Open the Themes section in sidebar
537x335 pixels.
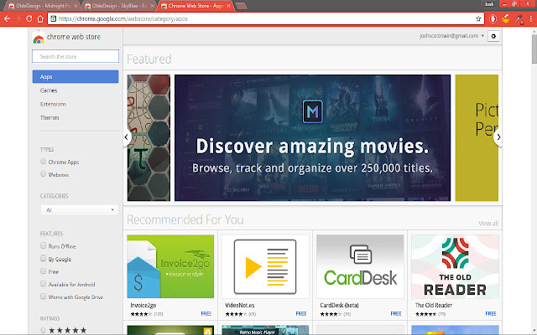coord(50,117)
